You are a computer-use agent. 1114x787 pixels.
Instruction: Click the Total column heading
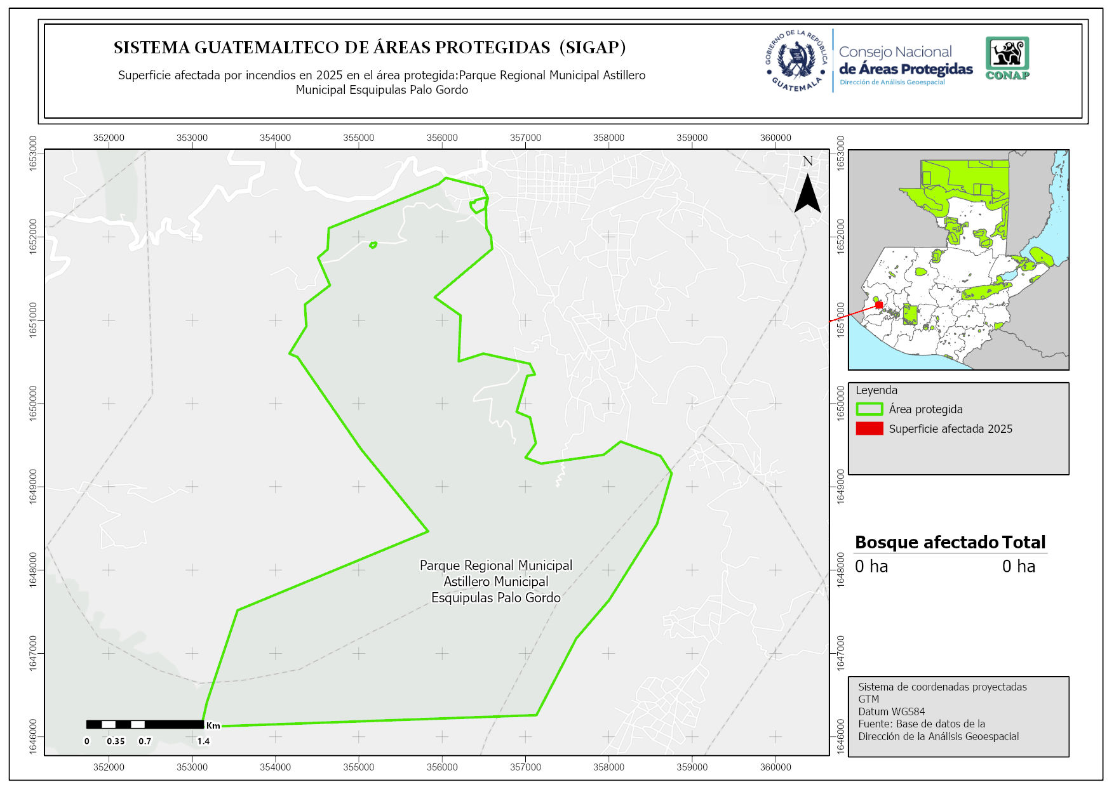[1023, 542]
